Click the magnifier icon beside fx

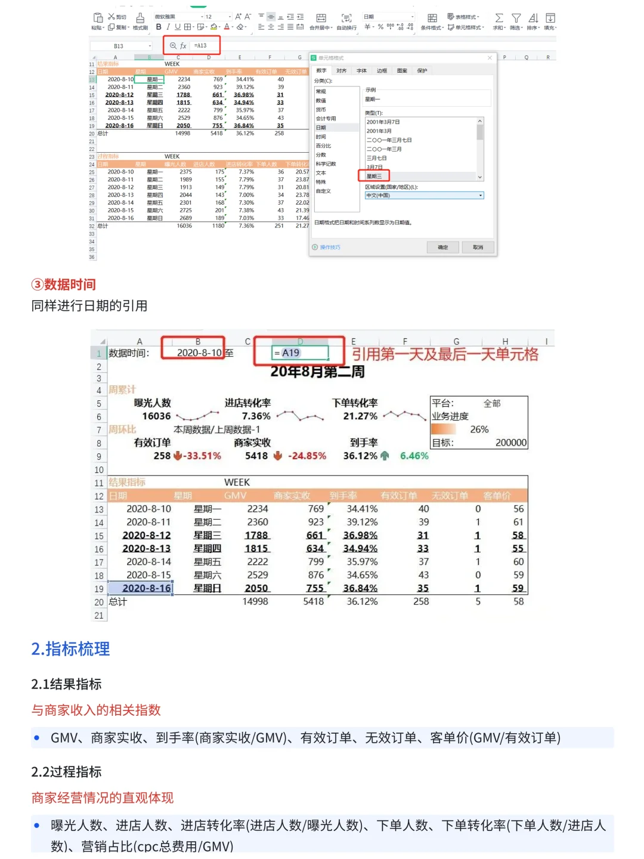pyautogui.click(x=172, y=46)
